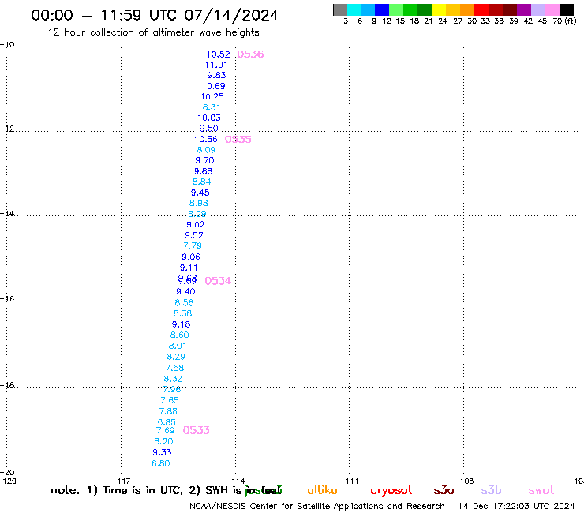
Task: Click the 00:00 – 11:59 UTC date title
Action: pyautogui.click(x=155, y=15)
